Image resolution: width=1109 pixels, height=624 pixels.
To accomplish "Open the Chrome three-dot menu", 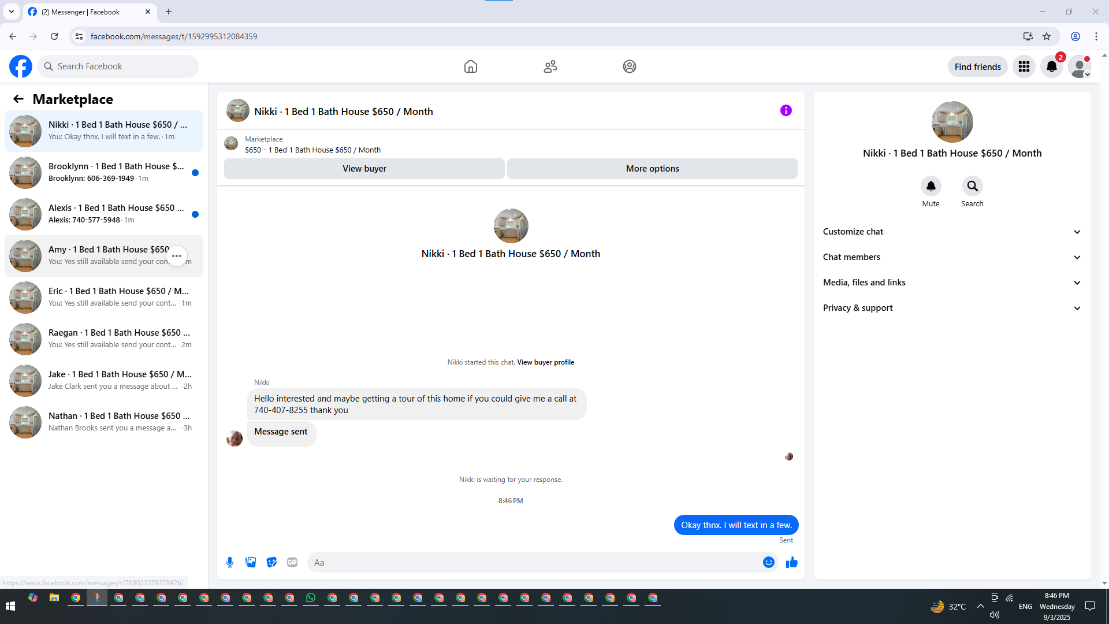I will pos(1096,36).
